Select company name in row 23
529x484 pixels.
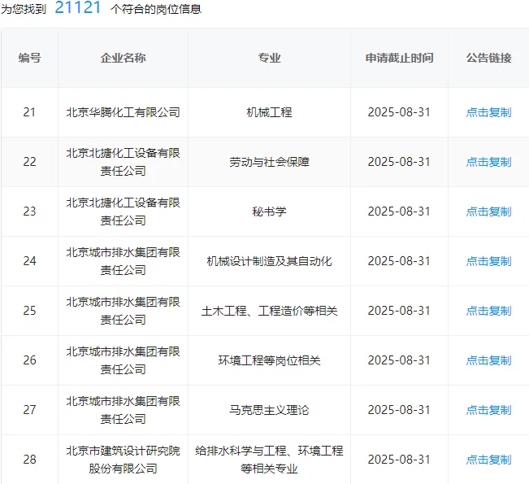point(124,211)
